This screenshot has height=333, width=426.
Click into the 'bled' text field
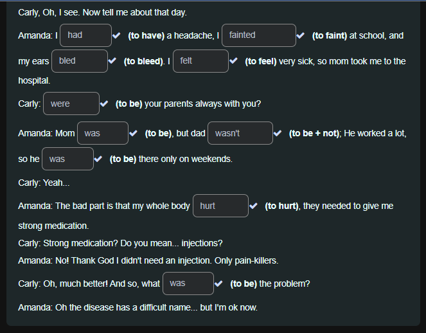[x=79, y=61]
